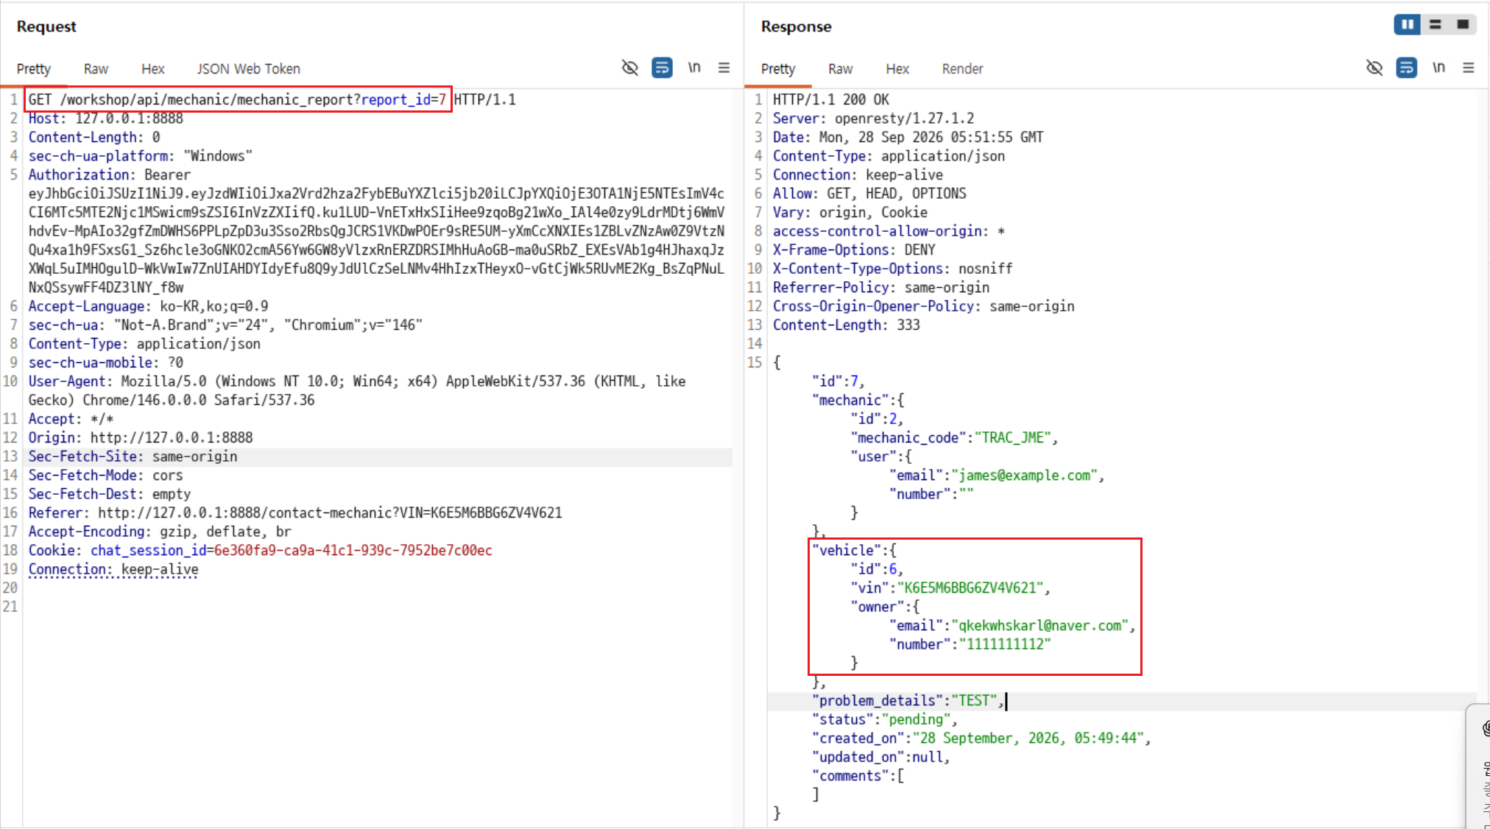The image size is (1490, 829).
Task: Switch to Response Raw tab
Action: click(x=840, y=68)
